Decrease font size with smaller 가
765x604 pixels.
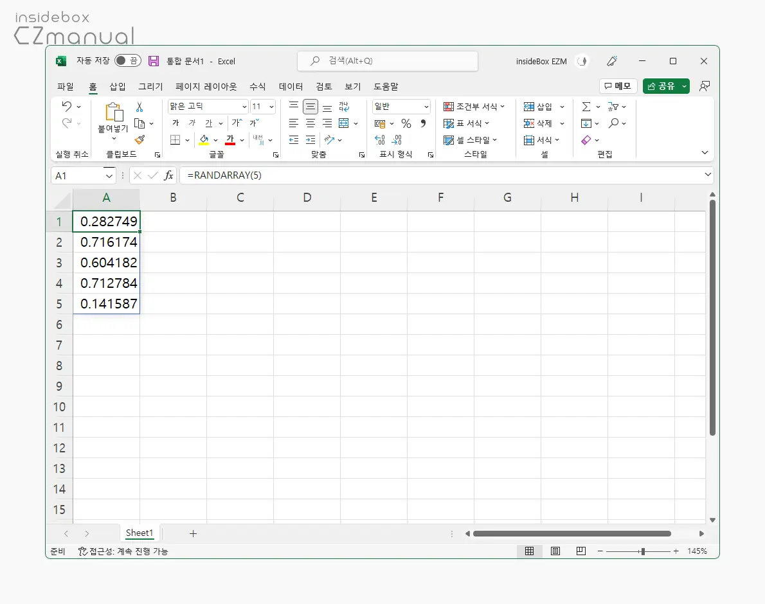(x=254, y=123)
